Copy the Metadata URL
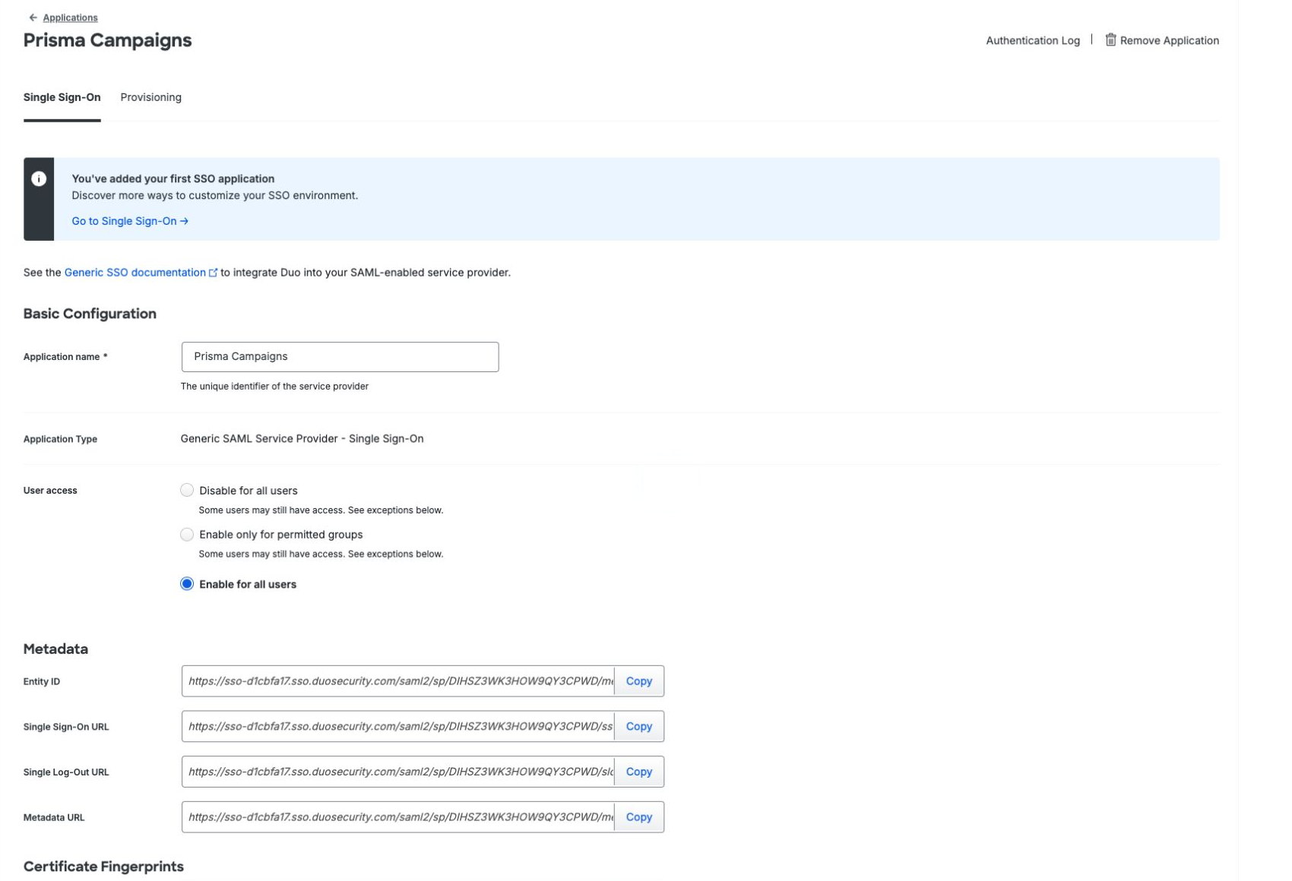This screenshot has height=881, width=1292. tap(639, 817)
